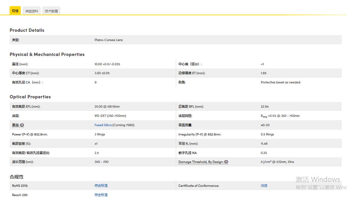This screenshot has width=347, height=198.
Task: Click the Optical Properties heading
Action: (x=30, y=97)
